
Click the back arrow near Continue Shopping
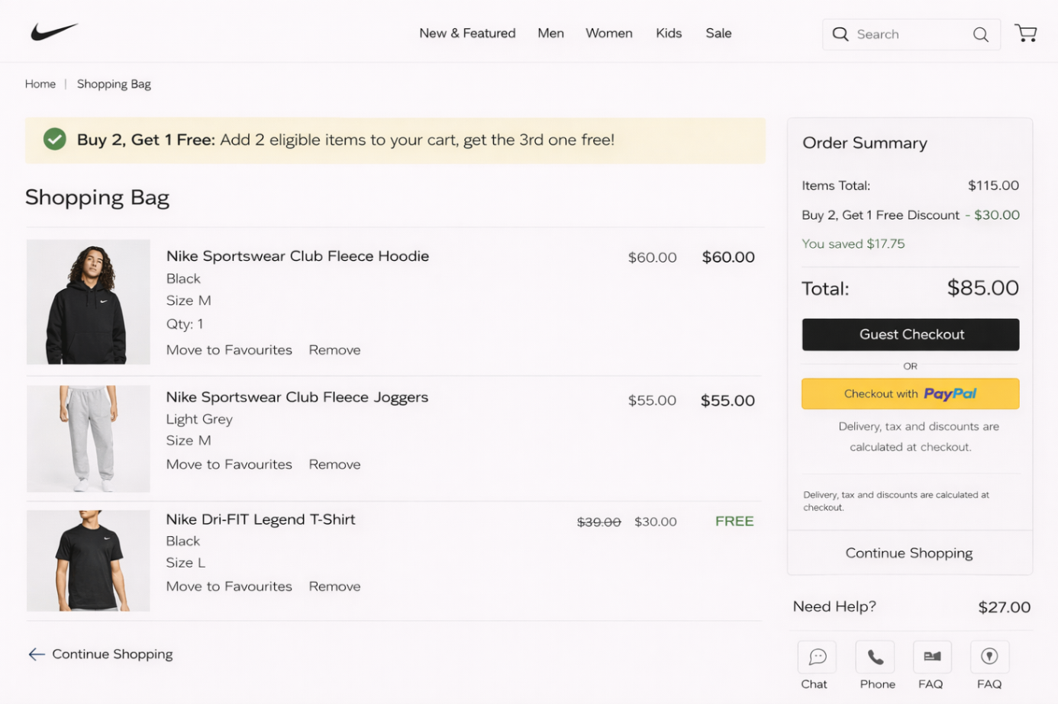[x=35, y=654]
